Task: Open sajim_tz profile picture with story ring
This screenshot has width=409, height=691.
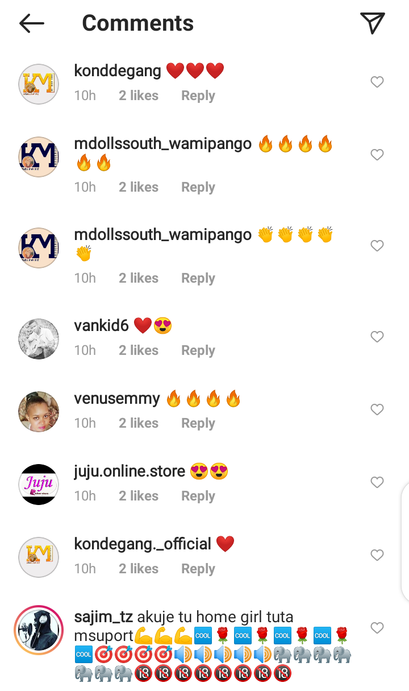Action: point(39,630)
